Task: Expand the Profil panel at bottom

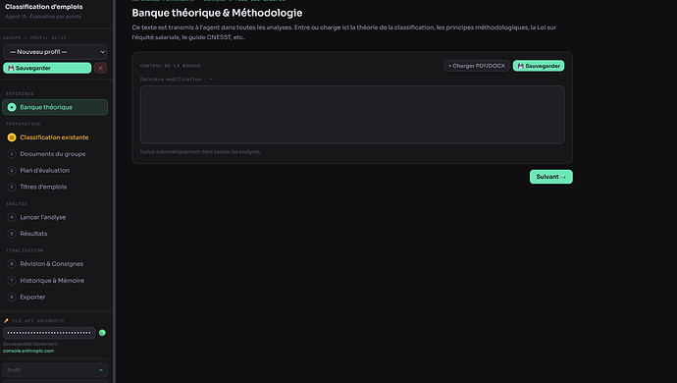Action: (55, 370)
